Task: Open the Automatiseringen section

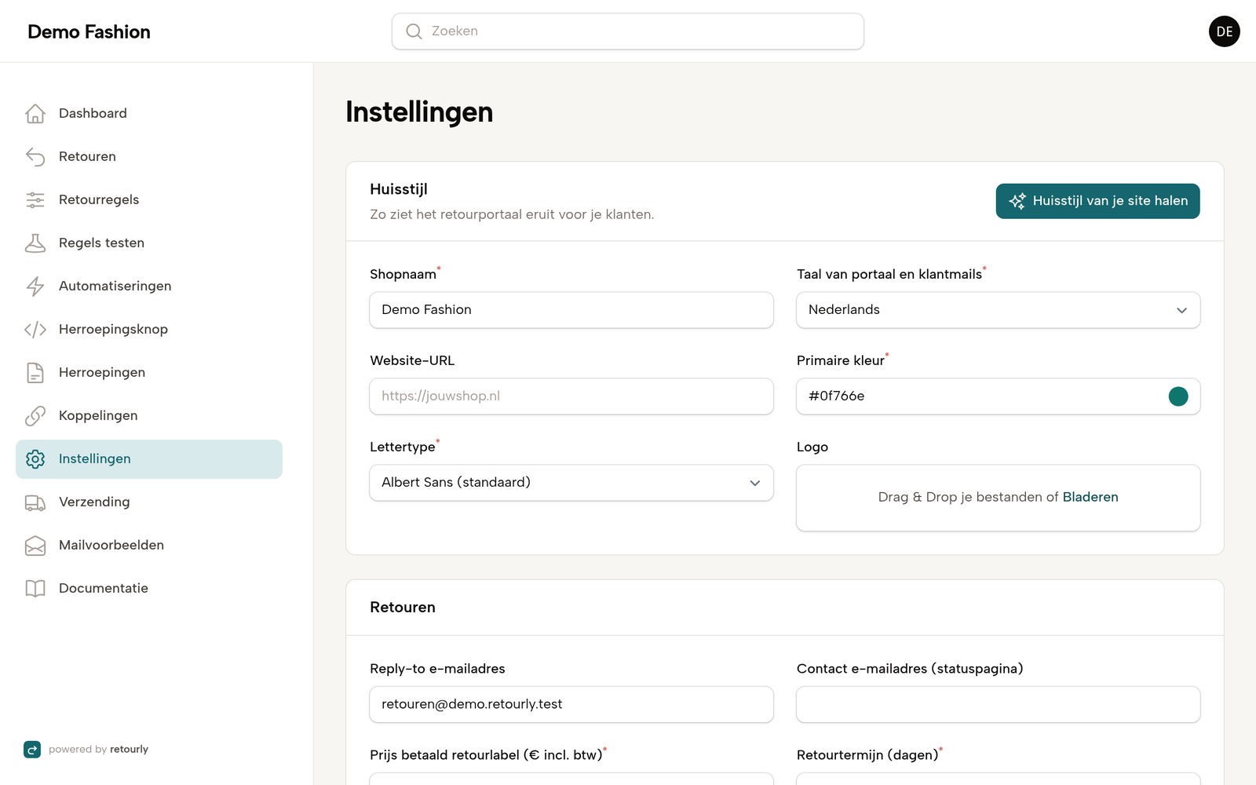Action: [x=149, y=287]
